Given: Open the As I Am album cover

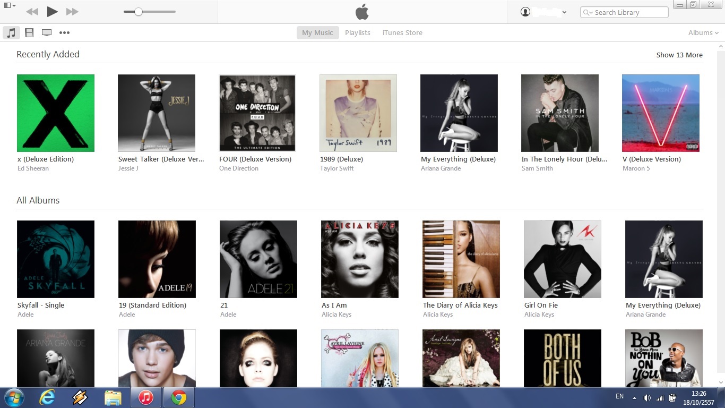Looking at the screenshot, I should 360,259.
